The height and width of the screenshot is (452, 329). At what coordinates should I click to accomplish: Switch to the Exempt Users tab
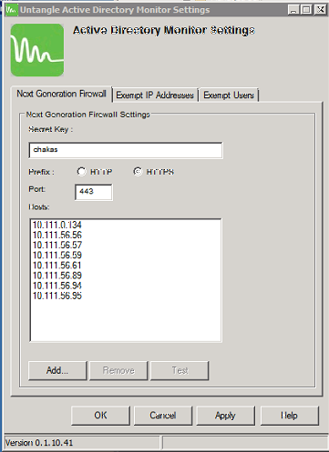tap(229, 95)
